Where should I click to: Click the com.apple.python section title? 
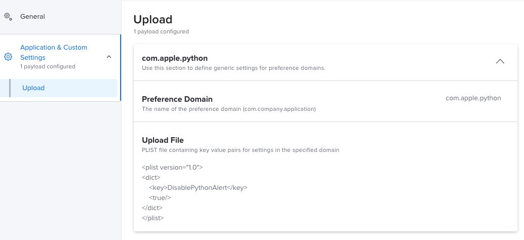tap(174, 58)
